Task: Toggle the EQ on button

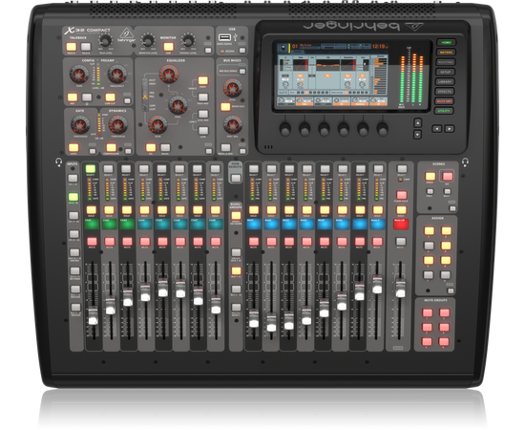Action: (151, 148)
